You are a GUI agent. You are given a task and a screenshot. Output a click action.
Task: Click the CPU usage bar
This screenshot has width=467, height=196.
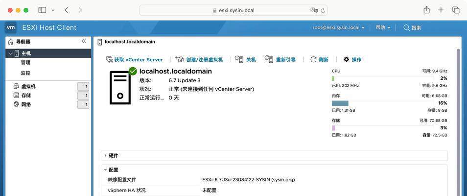tap(383, 78)
